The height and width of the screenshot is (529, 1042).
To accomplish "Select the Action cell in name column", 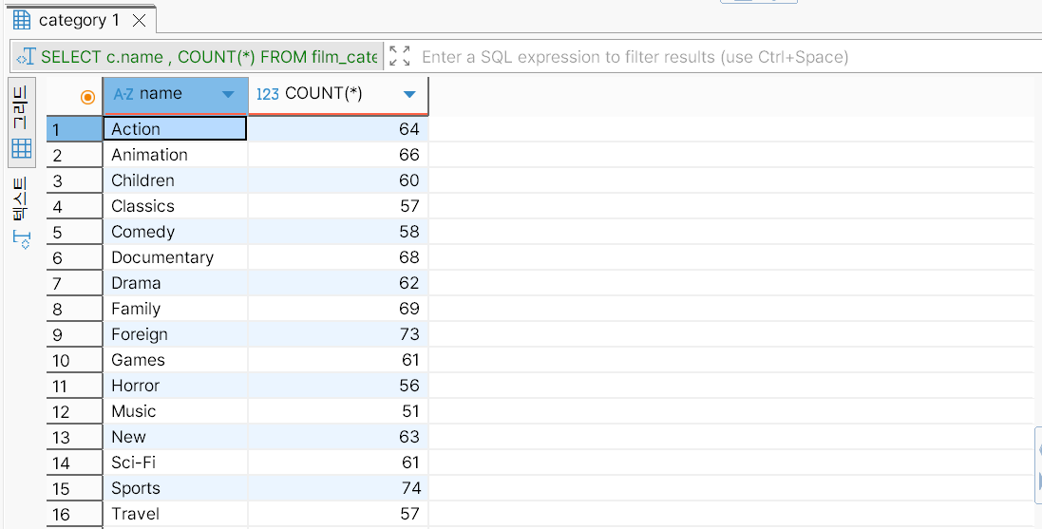I will 175,129.
